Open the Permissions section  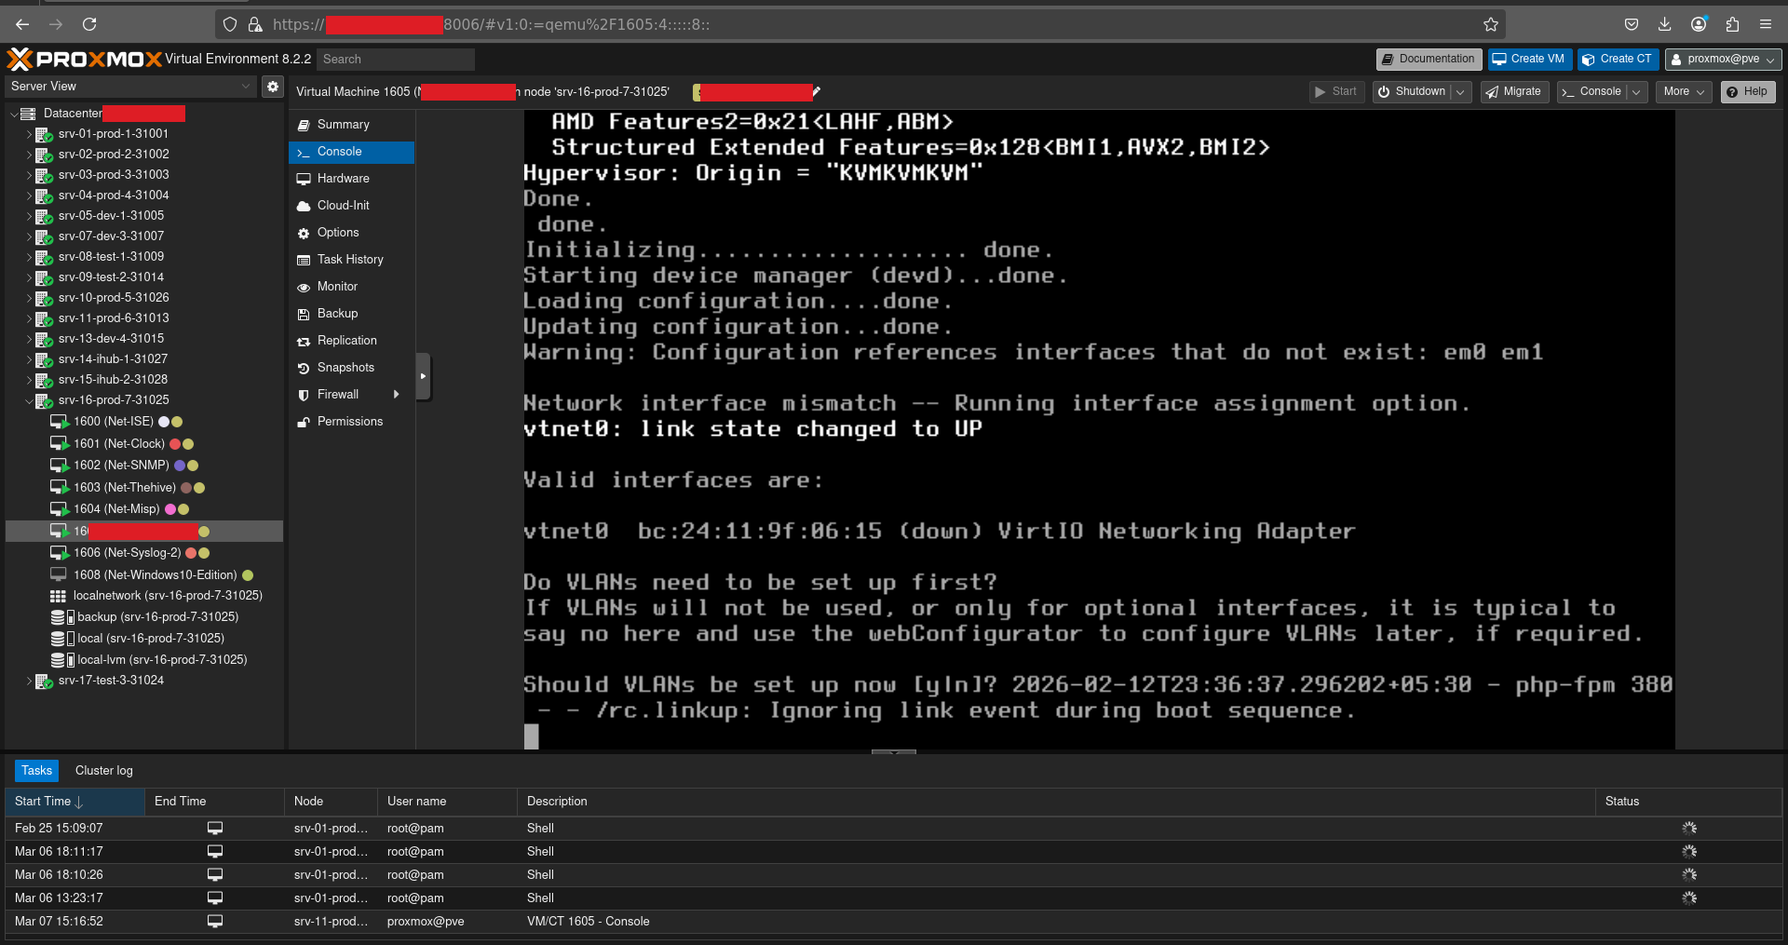pos(351,422)
